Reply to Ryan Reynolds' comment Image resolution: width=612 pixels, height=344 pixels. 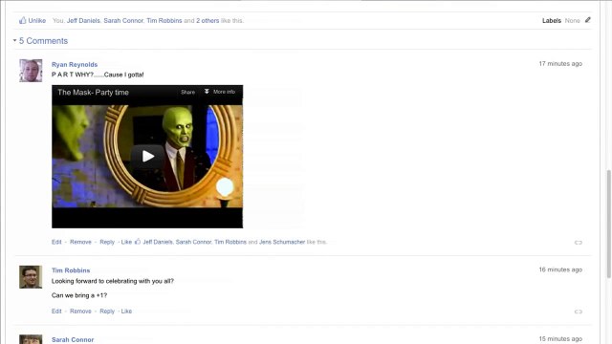tap(107, 242)
